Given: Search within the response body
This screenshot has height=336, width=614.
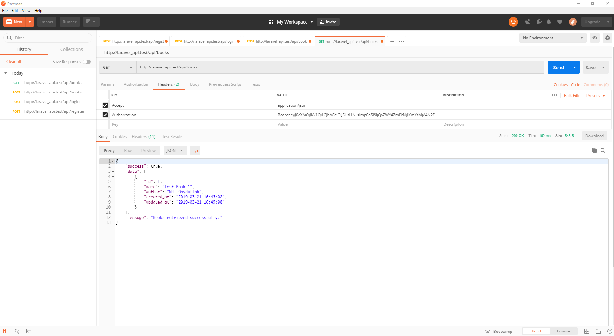Looking at the screenshot, I should coord(603,150).
